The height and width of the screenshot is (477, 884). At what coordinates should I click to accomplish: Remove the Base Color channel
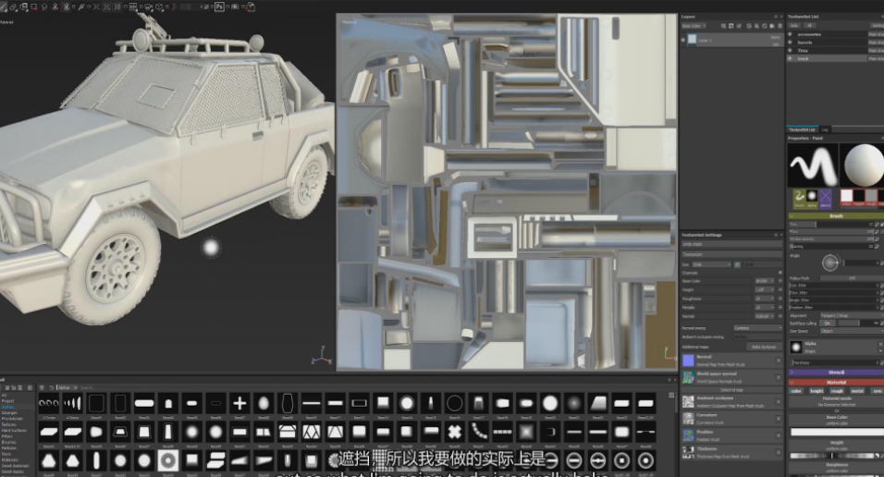(x=780, y=281)
